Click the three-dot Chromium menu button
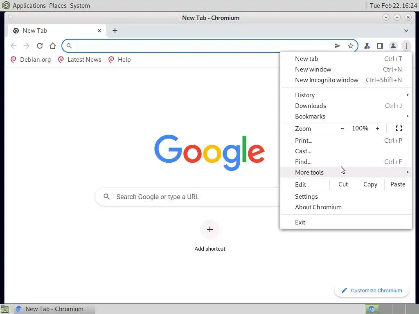This screenshot has height=314, width=419. coord(406,46)
